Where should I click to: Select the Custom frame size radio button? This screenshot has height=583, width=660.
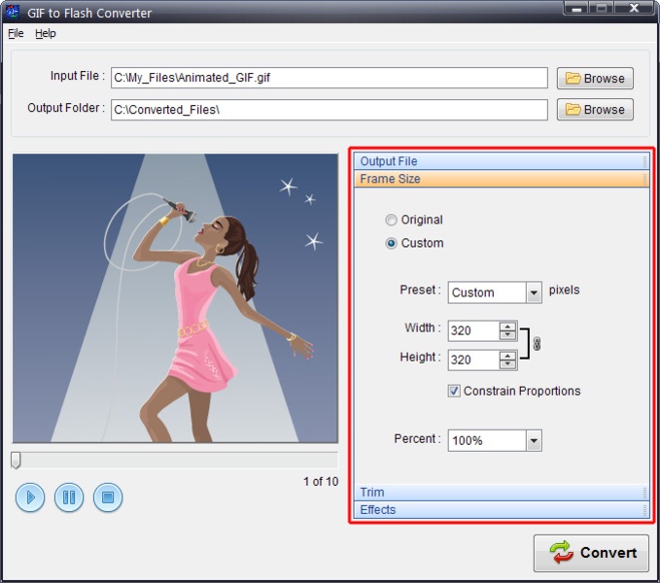pyautogui.click(x=391, y=243)
